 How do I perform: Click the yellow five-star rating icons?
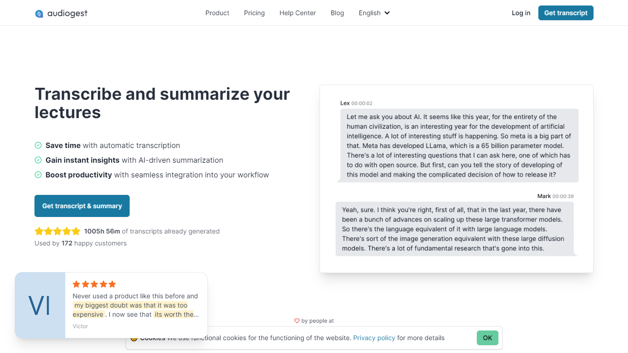pos(57,231)
